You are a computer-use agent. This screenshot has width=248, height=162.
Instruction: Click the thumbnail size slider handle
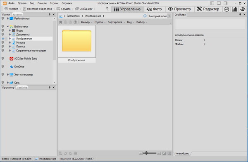pyautogui.click(x=146, y=153)
